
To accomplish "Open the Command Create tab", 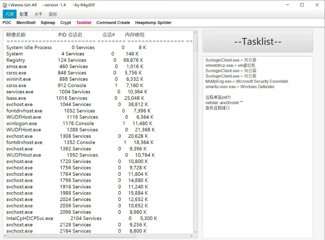I will [x=113, y=23].
